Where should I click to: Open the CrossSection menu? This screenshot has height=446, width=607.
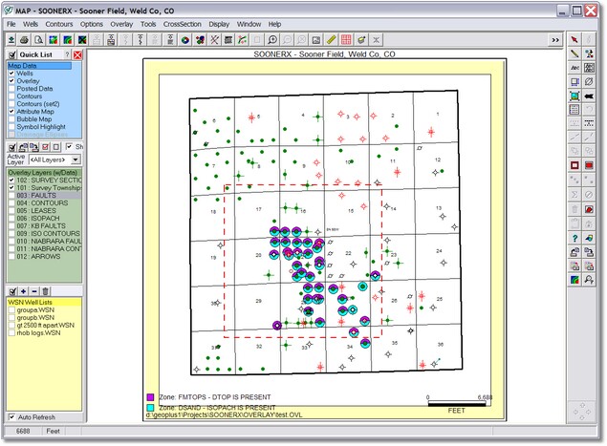click(183, 23)
